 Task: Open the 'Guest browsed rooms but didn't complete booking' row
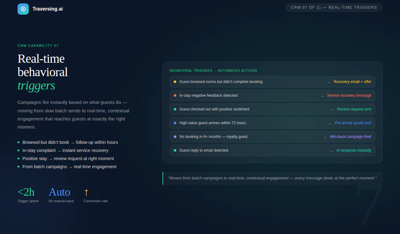(x=272, y=82)
